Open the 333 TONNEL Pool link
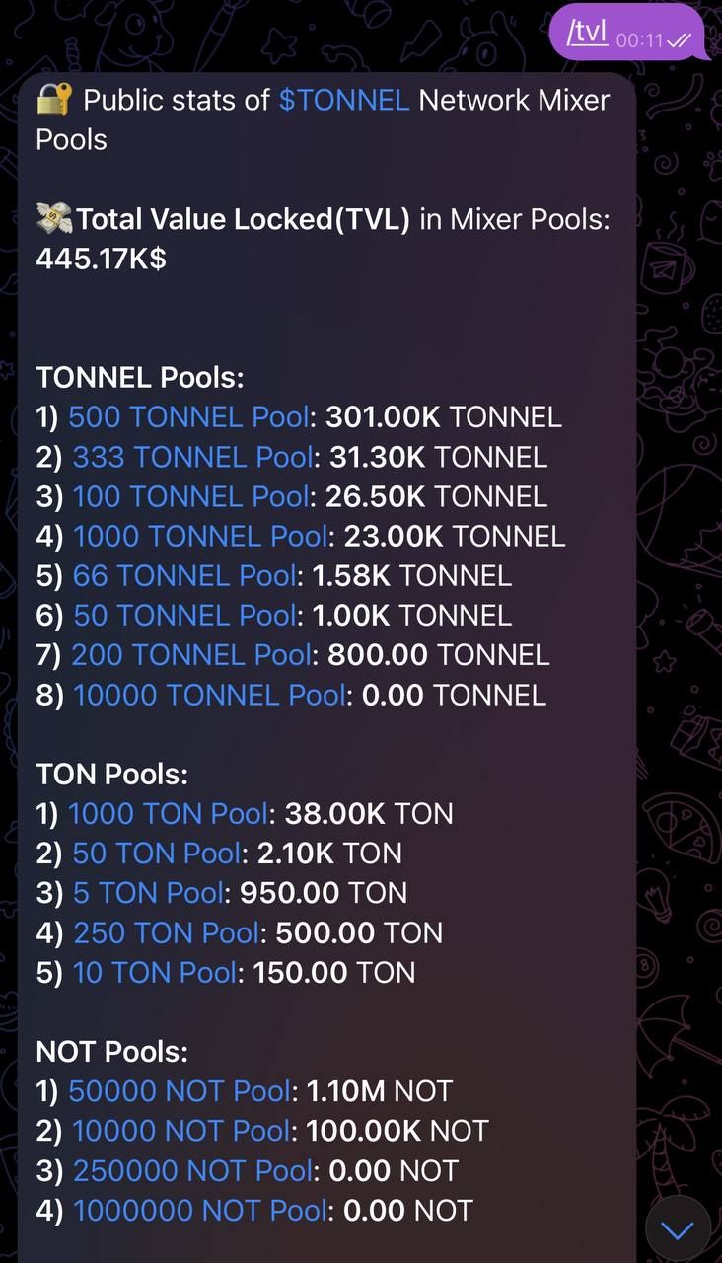Viewport: 722px width, 1263px height. click(x=192, y=457)
